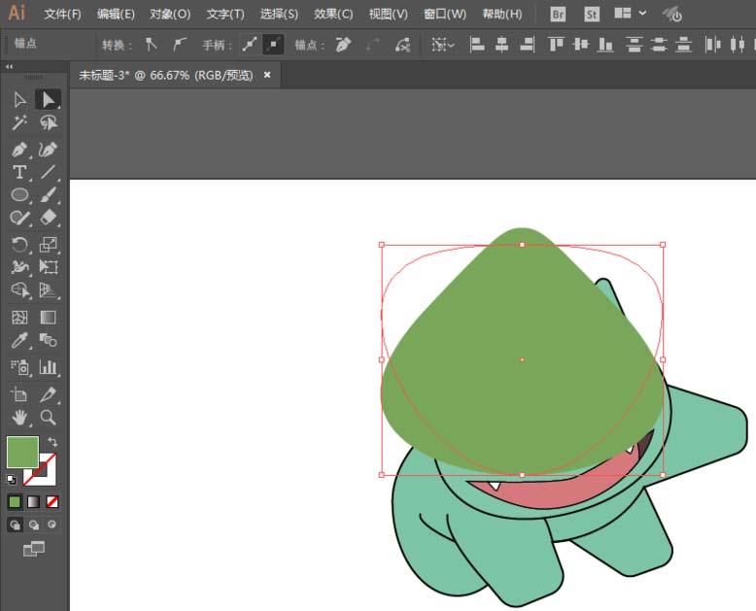Change the screen mode

[34, 549]
